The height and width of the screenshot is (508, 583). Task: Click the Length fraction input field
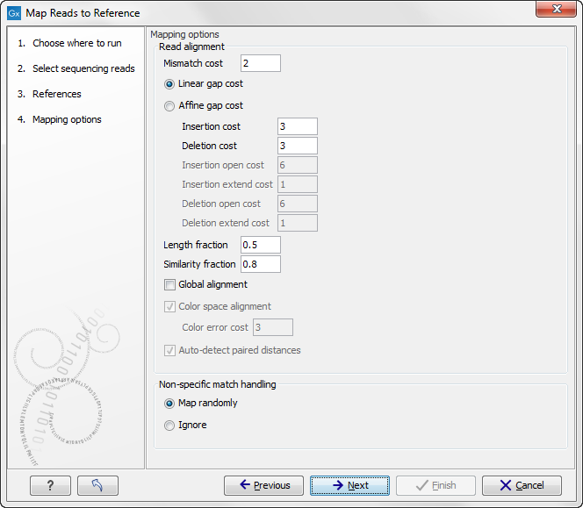(x=261, y=245)
